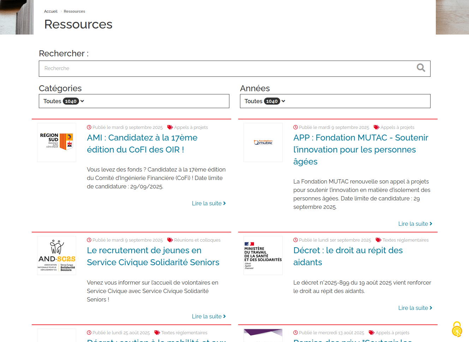
Task: Click the tag icon beside Textes réglementaires
Action: [378, 240]
